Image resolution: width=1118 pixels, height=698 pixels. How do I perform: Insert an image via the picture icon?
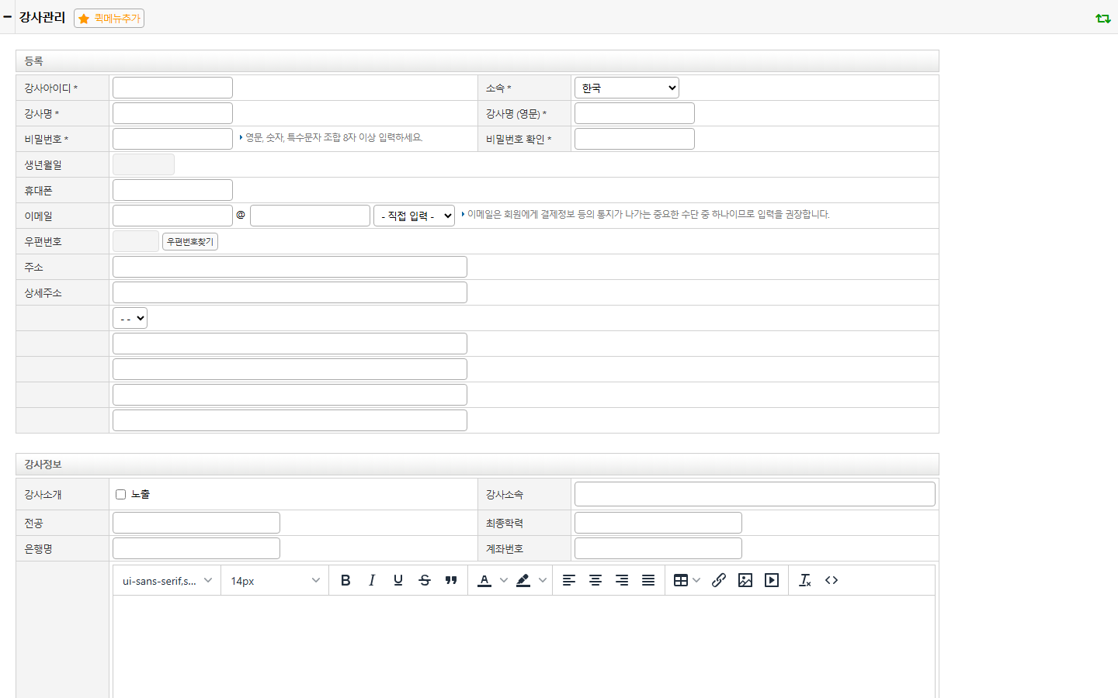745,580
